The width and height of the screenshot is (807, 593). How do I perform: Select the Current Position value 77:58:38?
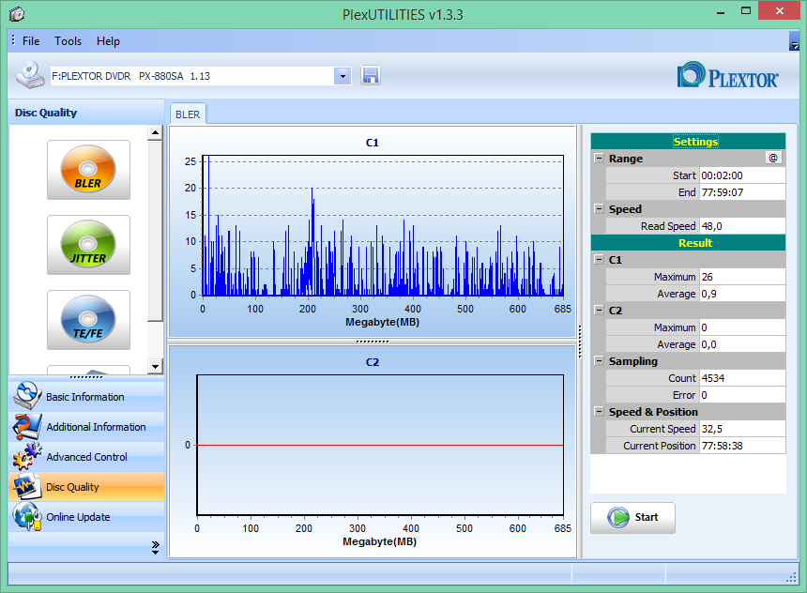click(742, 446)
